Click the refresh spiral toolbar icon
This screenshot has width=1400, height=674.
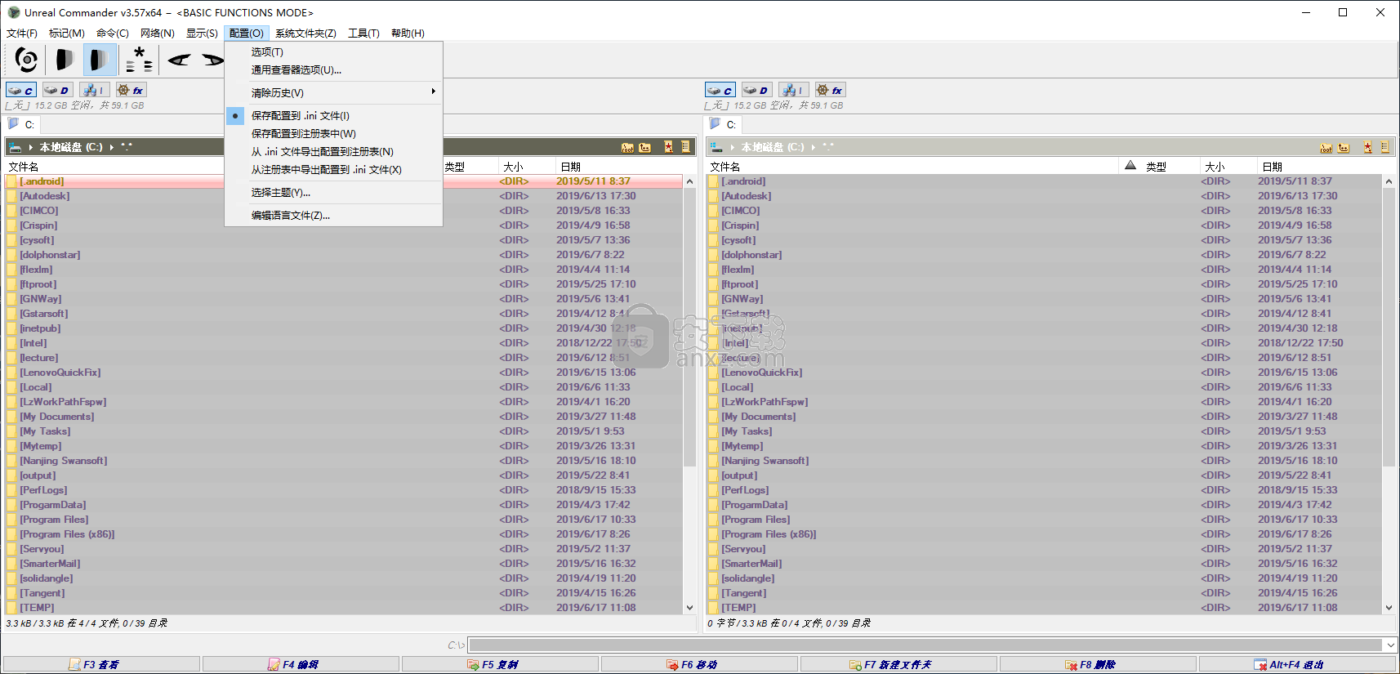point(26,60)
